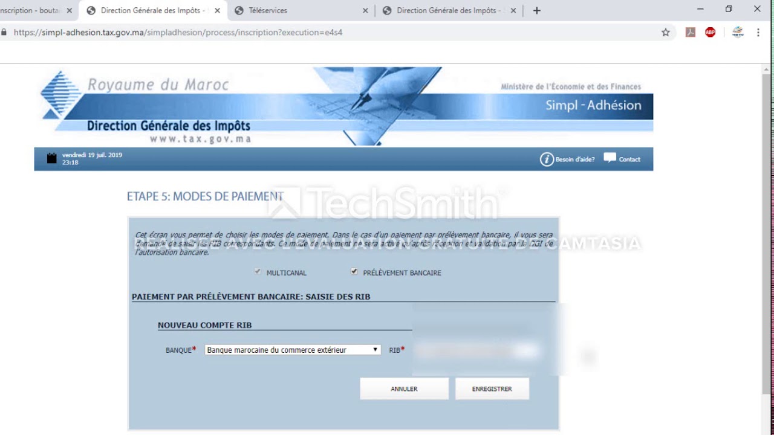The height and width of the screenshot is (435, 774).
Task: Click the ANNULER button
Action: pyautogui.click(x=404, y=389)
